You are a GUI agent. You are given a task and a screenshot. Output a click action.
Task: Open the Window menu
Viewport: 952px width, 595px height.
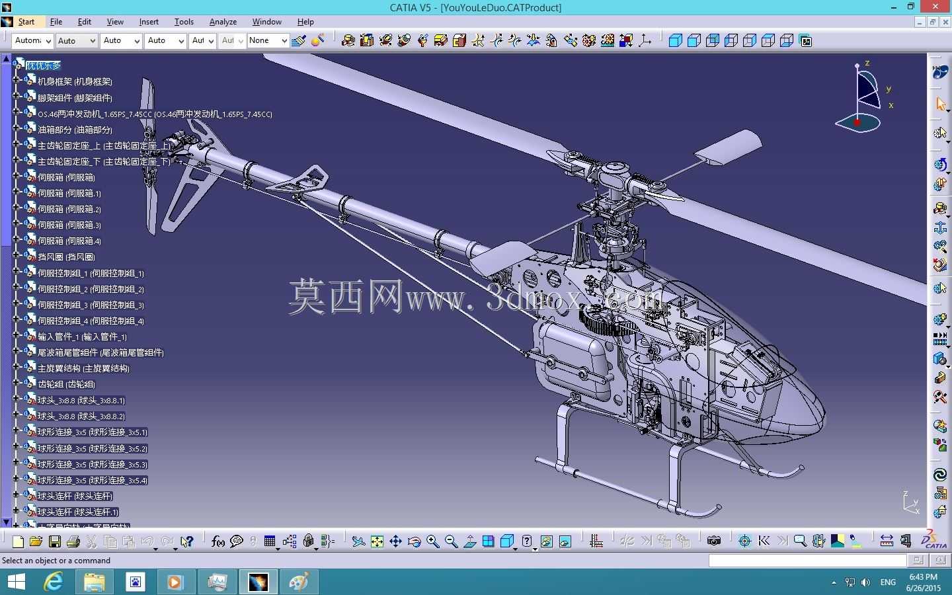pos(267,22)
